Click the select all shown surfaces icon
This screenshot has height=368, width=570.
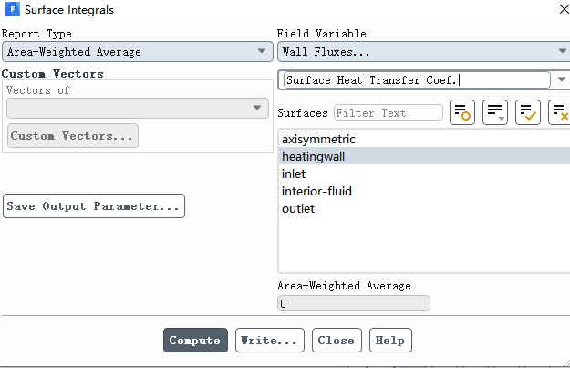[528, 113]
